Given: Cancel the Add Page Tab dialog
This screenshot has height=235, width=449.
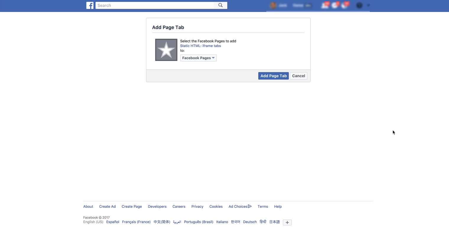Looking at the screenshot, I should coord(299,76).
